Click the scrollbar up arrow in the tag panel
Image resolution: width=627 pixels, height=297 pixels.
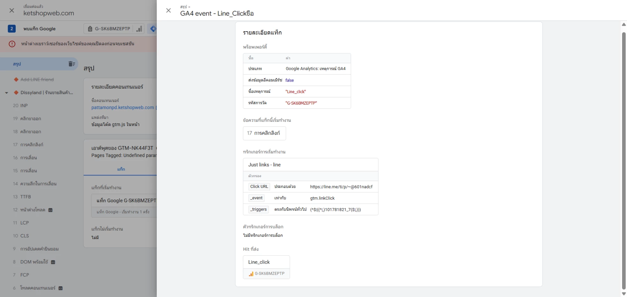(624, 24)
